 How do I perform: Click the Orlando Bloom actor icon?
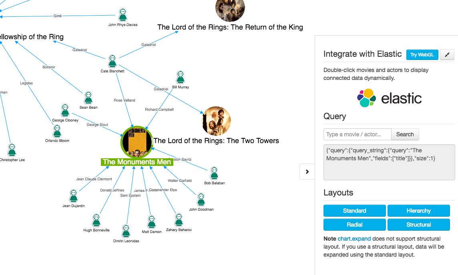click(x=57, y=131)
